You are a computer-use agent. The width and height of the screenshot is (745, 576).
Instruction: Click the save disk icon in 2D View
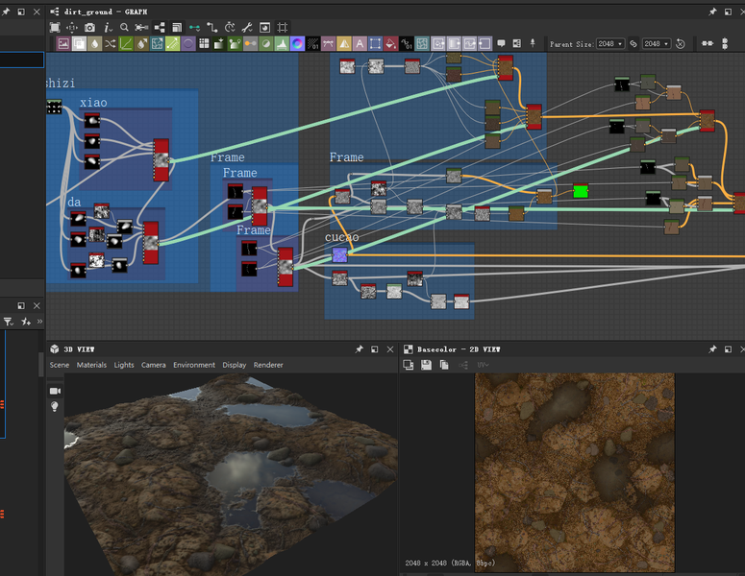click(426, 365)
